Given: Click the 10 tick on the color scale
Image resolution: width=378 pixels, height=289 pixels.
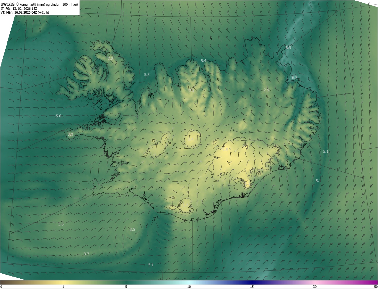Looking at the screenshot, I should [x=189, y=287].
